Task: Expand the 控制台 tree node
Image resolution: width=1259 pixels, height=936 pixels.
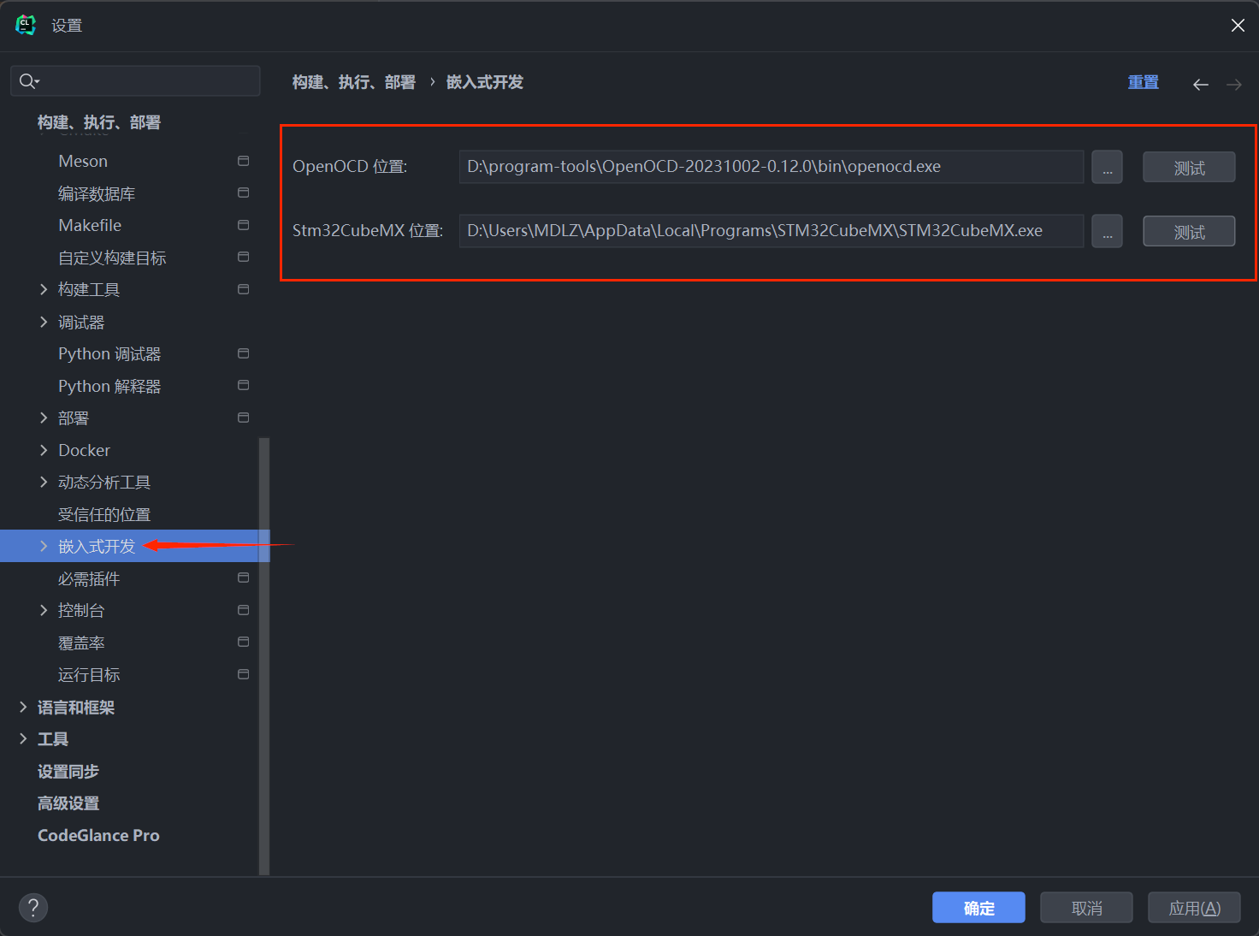Action: pyautogui.click(x=44, y=610)
